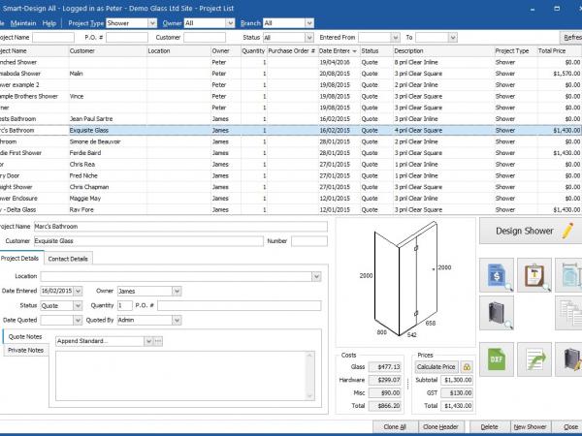Click the export document green arrow icon

pos(534,359)
